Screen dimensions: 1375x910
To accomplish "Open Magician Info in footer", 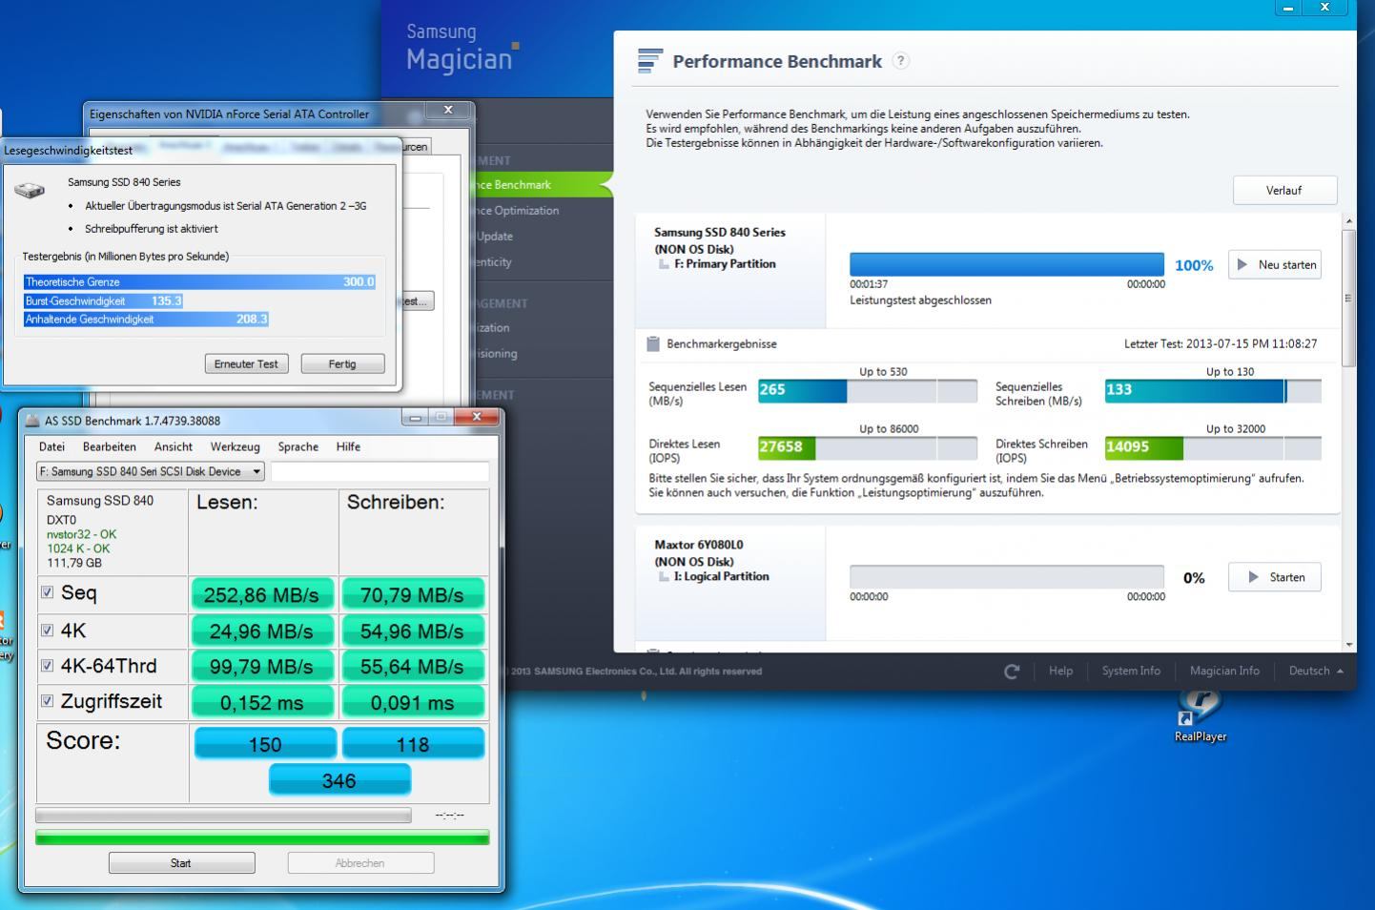I will point(1224,671).
